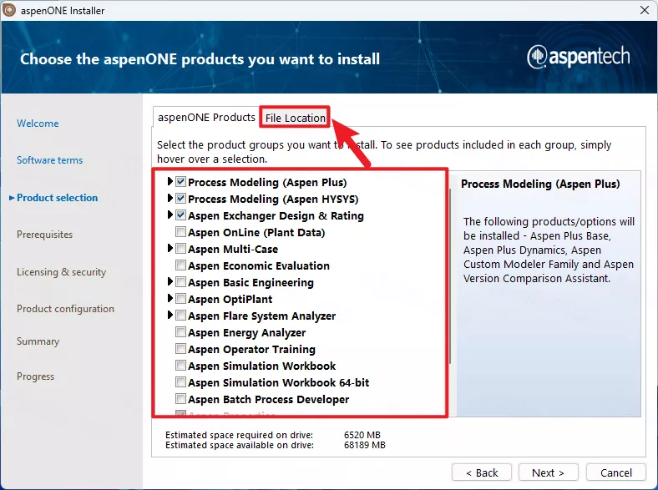Expand the Aspen Multi-Case tree node
Image resolution: width=658 pixels, height=490 pixels.
point(170,249)
